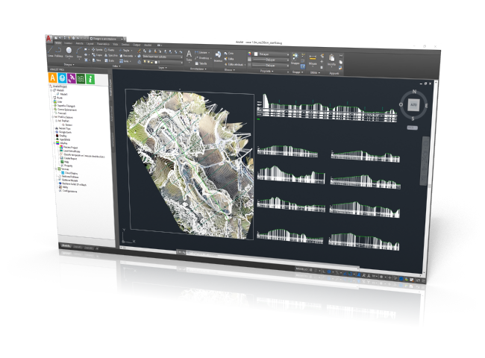
Task: Collapse the Profili e Sezioni tree node
Action: point(52,117)
